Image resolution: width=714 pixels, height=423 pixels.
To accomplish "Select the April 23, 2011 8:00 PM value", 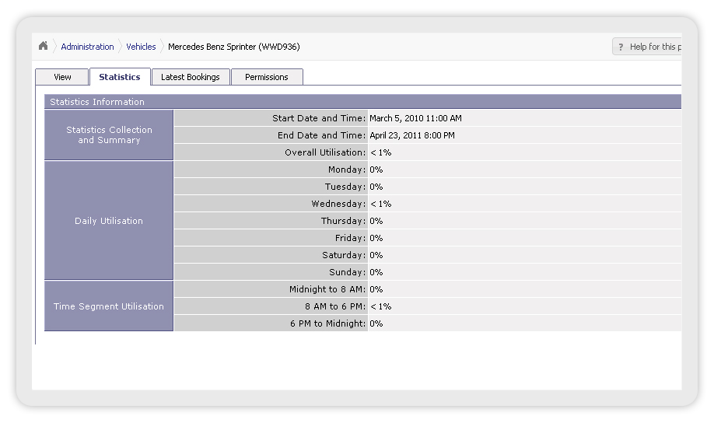I will point(412,135).
